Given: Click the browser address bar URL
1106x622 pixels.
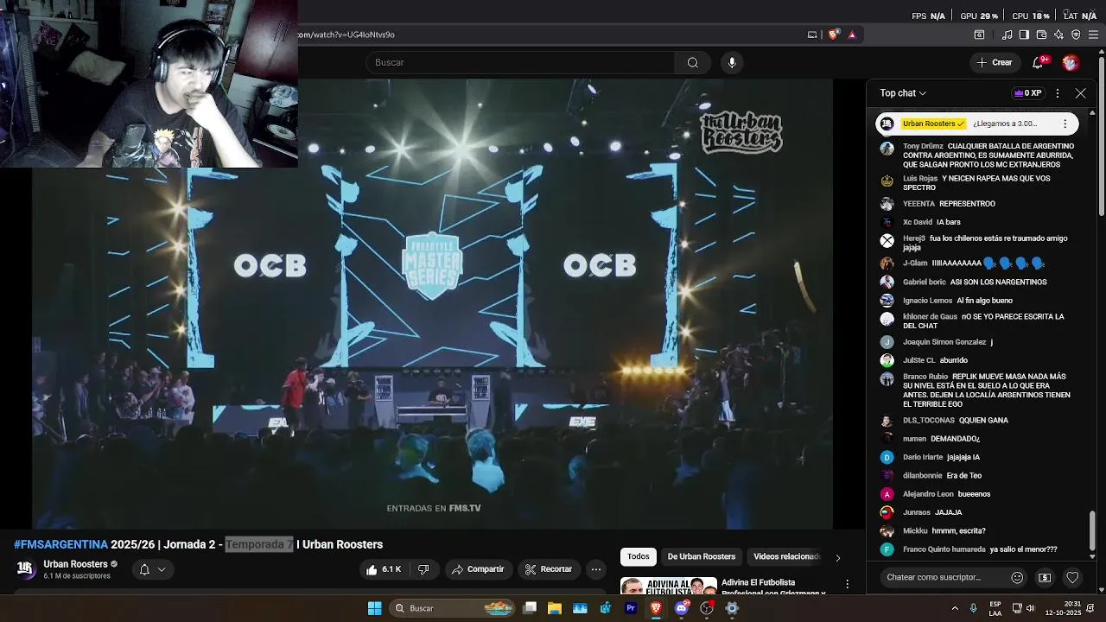Looking at the screenshot, I should (x=346, y=35).
